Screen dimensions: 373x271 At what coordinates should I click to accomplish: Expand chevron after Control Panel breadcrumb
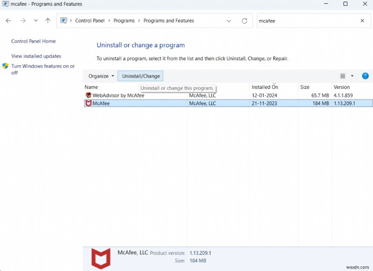point(109,20)
